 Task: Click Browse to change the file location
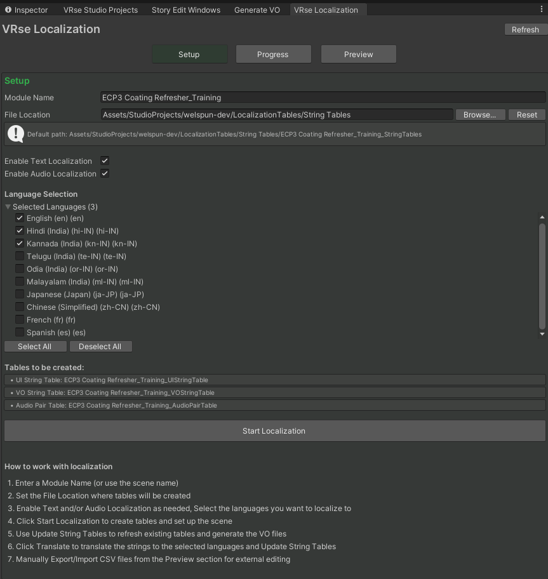480,114
